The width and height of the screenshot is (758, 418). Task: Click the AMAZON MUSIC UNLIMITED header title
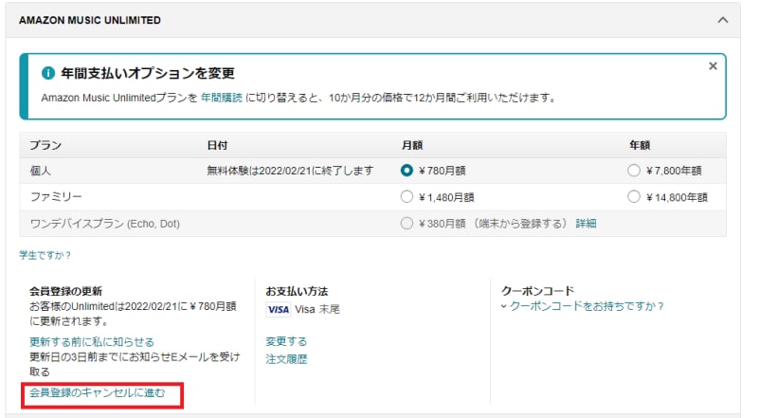(90, 20)
